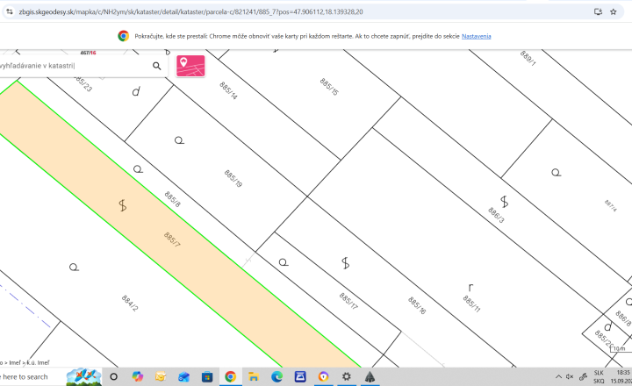The width and height of the screenshot is (632, 386).
Task: Launch Copilot from the taskbar
Action: pos(138,376)
